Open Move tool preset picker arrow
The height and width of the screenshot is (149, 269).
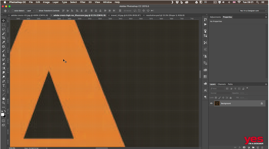point(9,11)
